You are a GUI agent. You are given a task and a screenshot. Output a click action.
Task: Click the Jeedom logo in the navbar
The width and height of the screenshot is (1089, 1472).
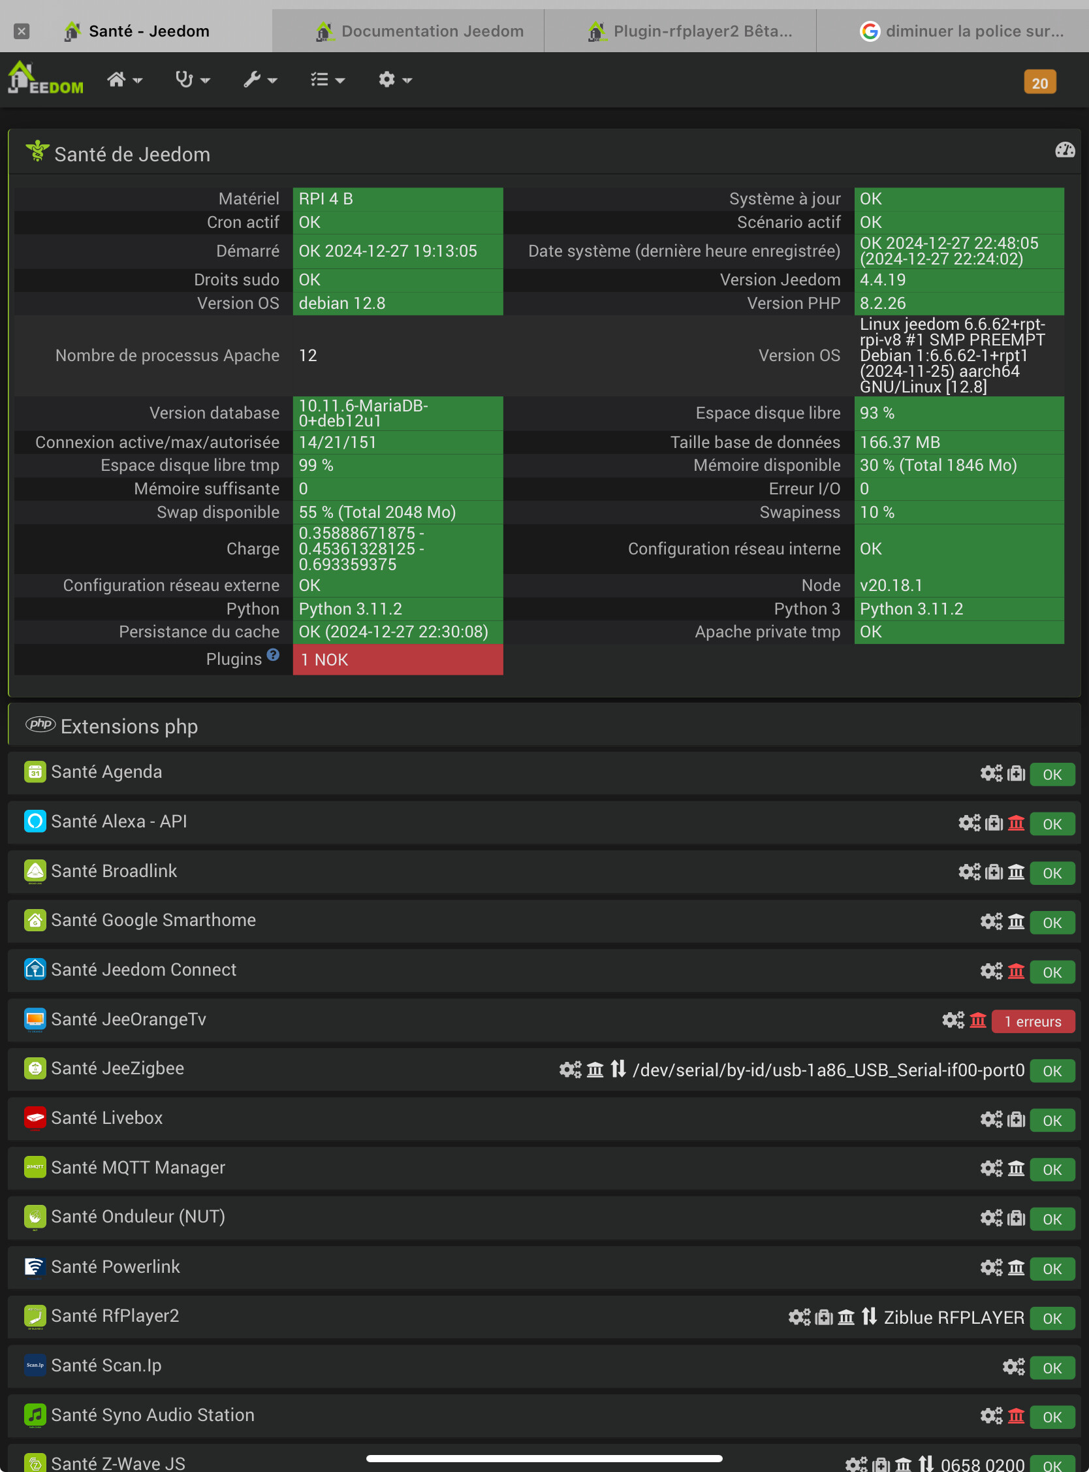coord(45,78)
